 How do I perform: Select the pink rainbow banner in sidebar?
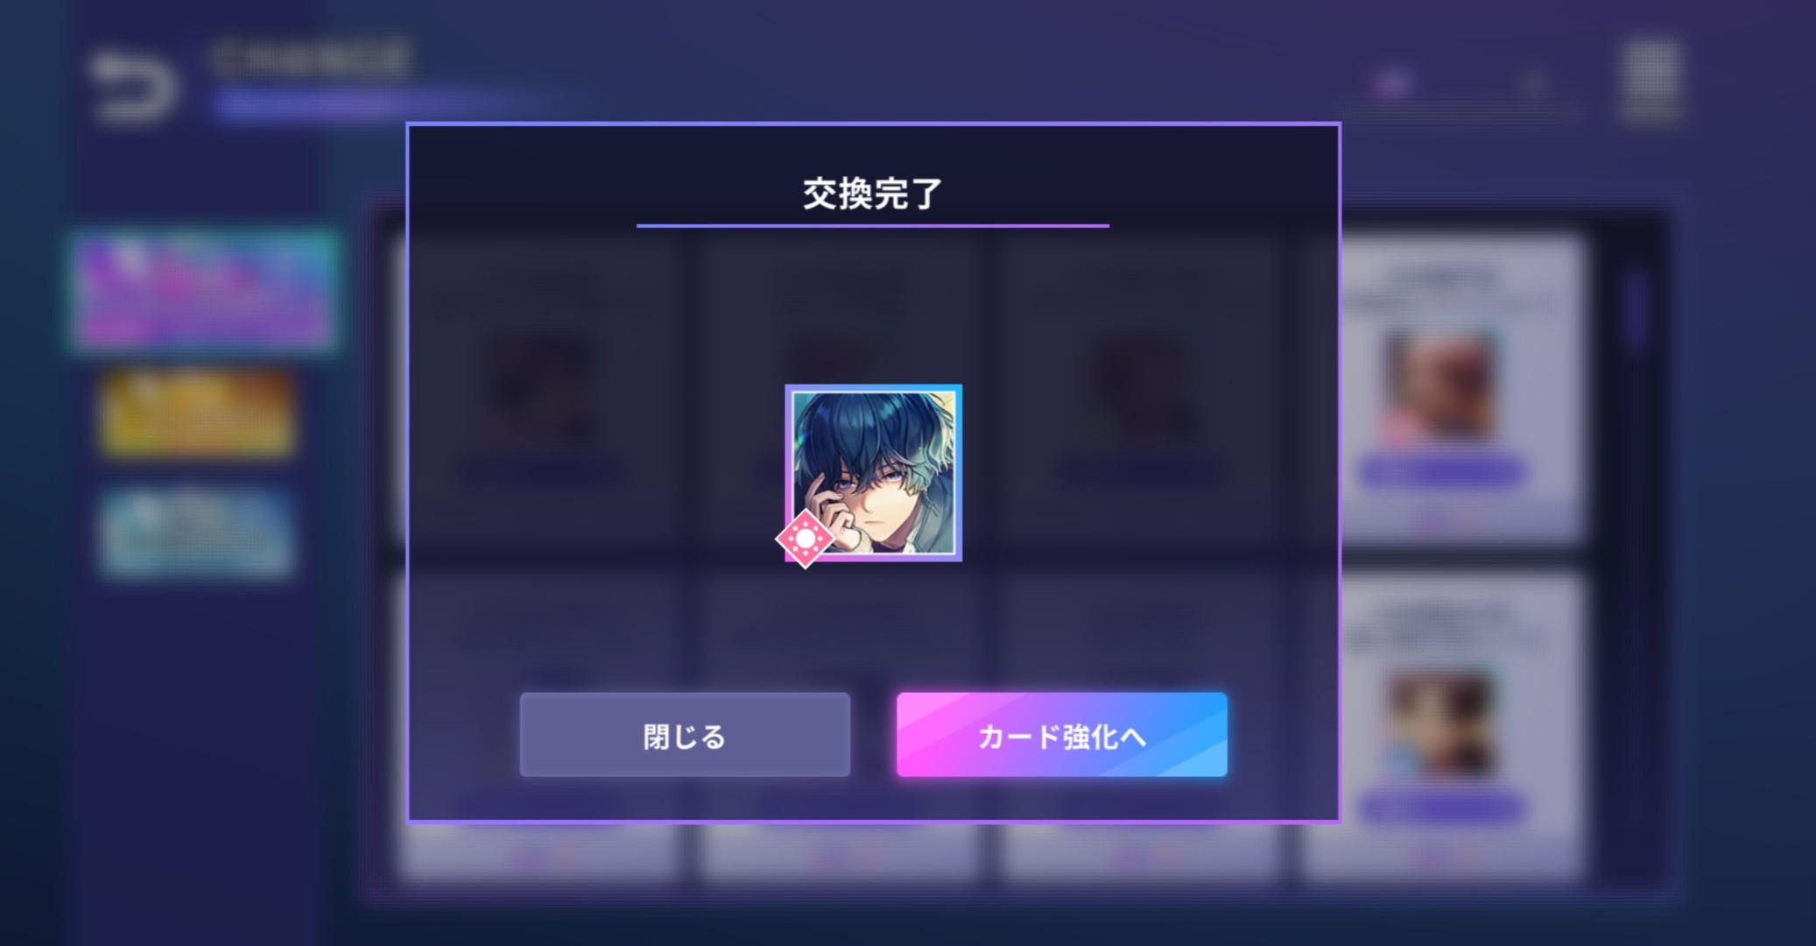(x=205, y=291)
